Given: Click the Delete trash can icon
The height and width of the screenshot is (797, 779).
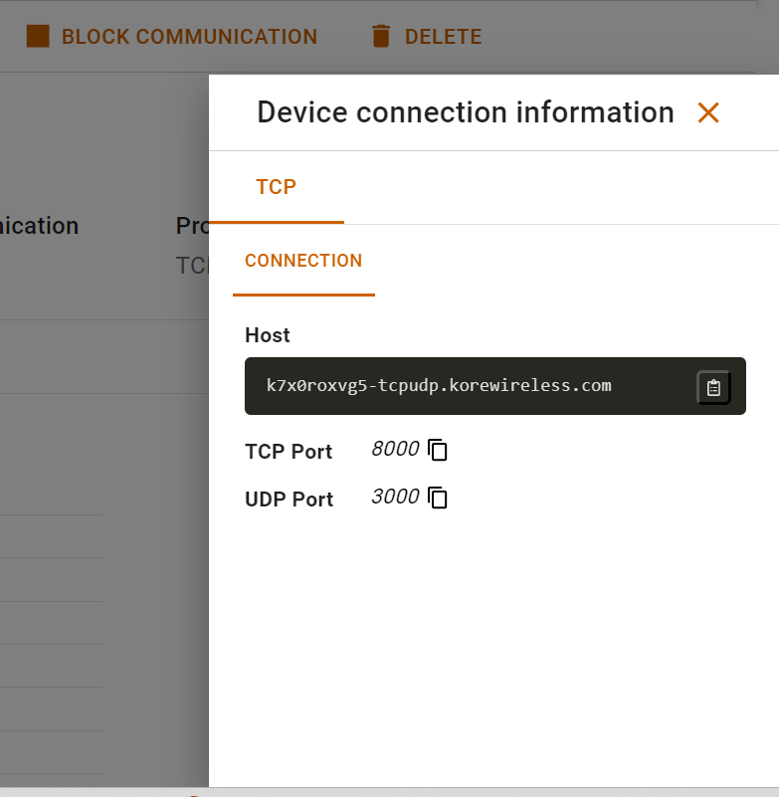Looking at the screenshot, I should pos(380,37).
